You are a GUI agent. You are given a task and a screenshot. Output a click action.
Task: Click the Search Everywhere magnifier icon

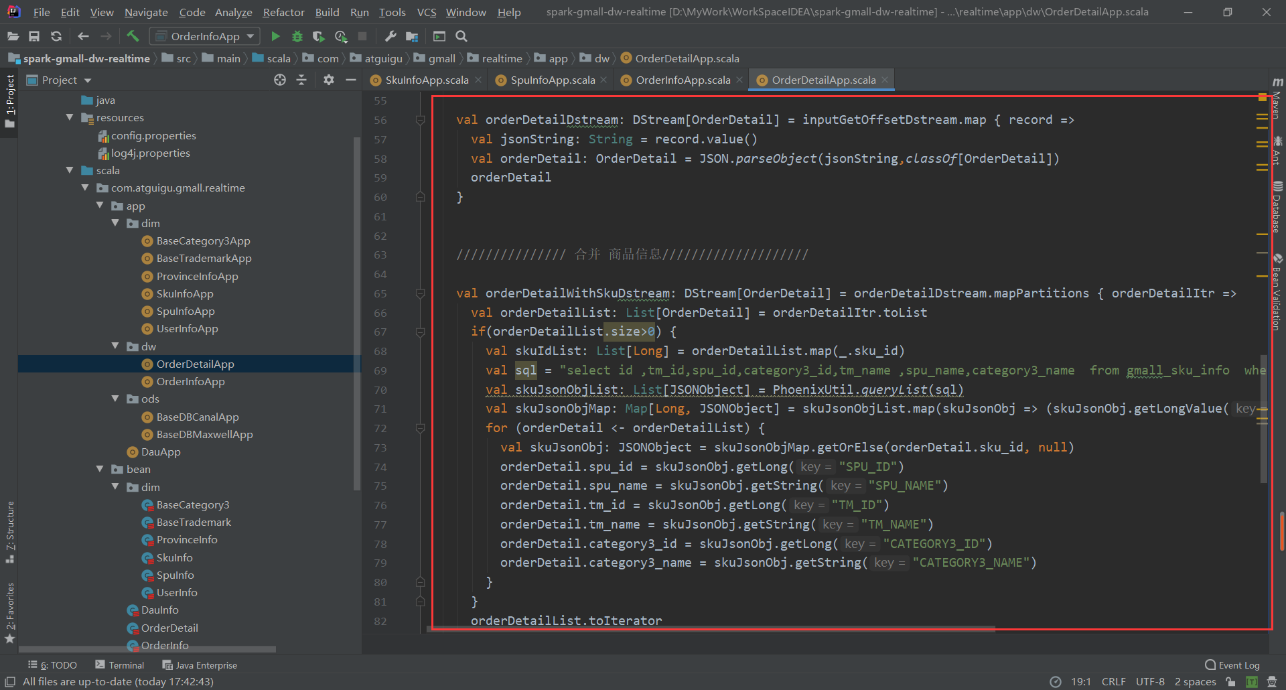pos(461,36)
